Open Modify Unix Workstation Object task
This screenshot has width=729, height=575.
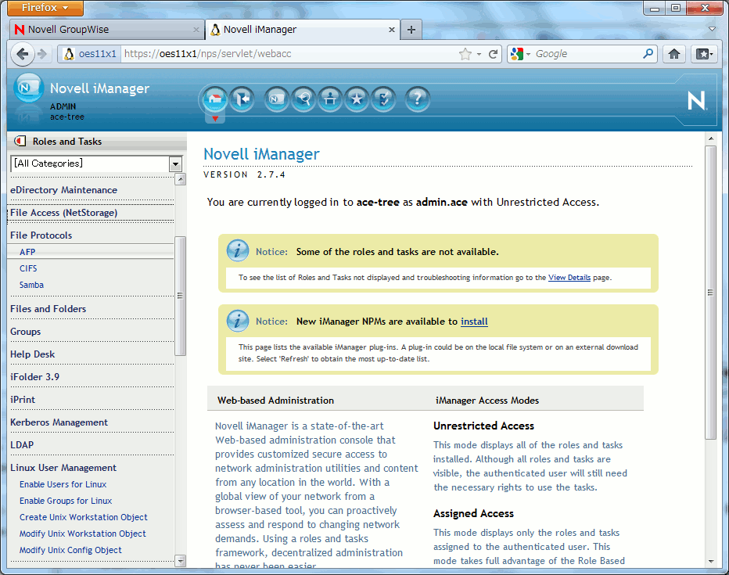coord(82,534)
